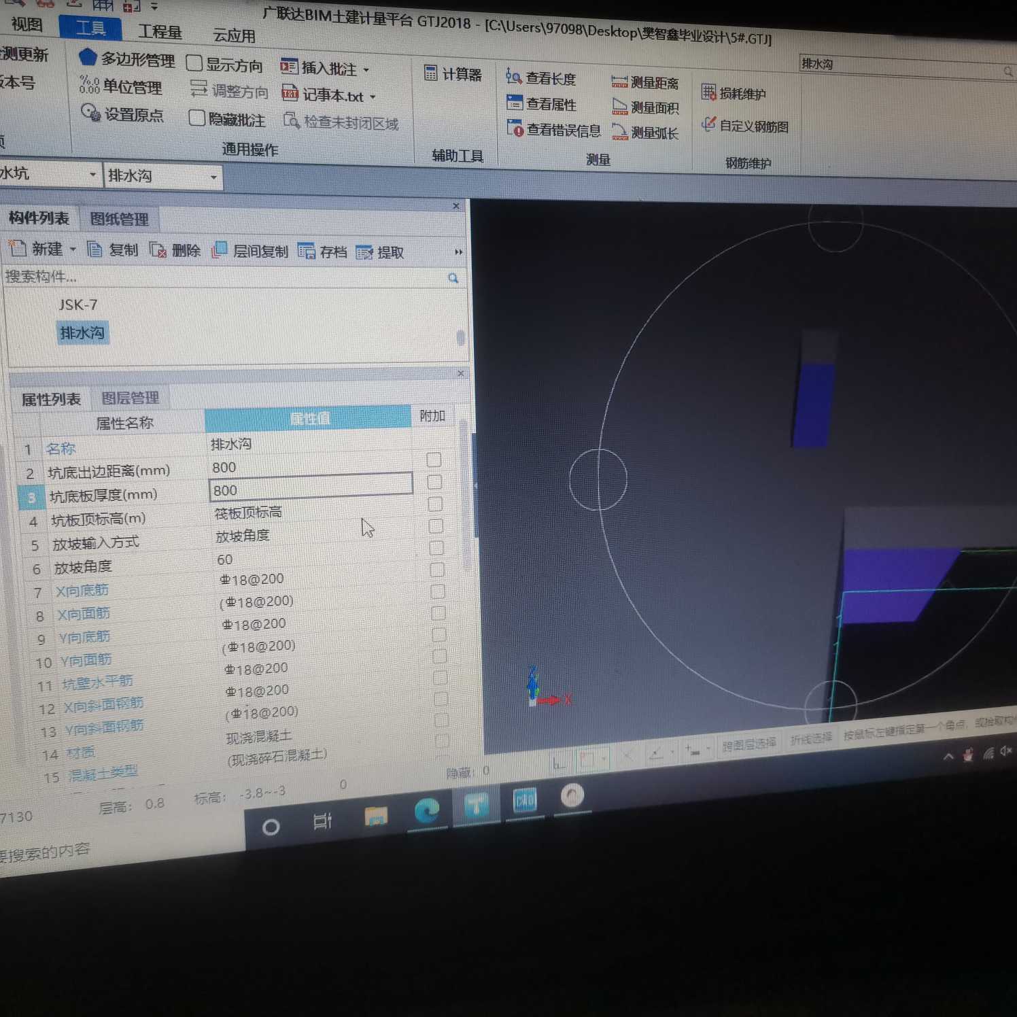Check 附加 box for 坑板顶标高 row
The image size is (1017, 1017).
coord(435,504)
